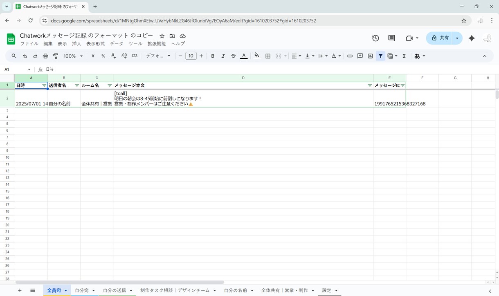Toggle the filter on or off
Screen dimensions: 499x296
[380, 56]
